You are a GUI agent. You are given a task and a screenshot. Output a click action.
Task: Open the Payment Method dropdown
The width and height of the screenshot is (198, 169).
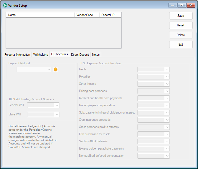coord(34,70)
